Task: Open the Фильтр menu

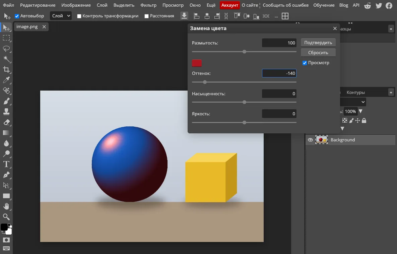Action: pos(148,5)
